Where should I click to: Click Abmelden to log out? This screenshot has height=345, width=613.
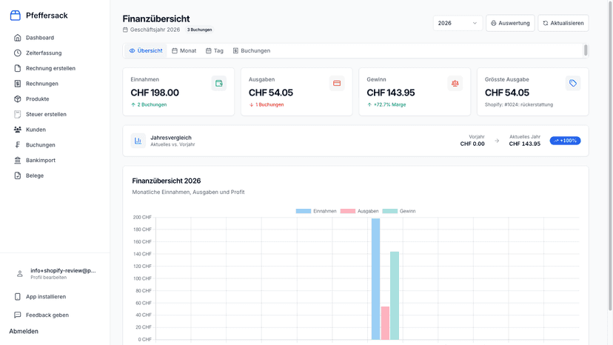[24, 332]
